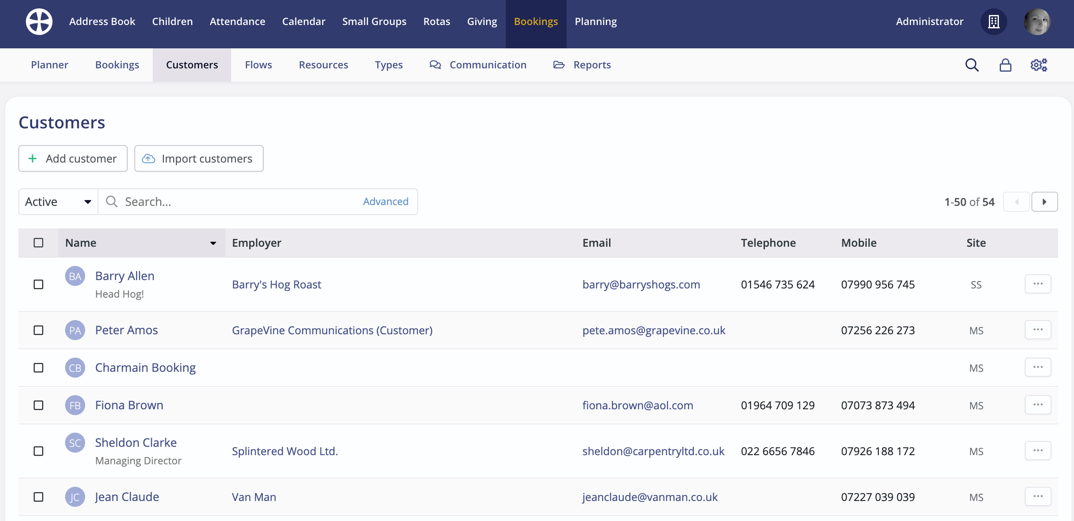
Task: Click the Reports folder icon
Action: tap(559, 65)
